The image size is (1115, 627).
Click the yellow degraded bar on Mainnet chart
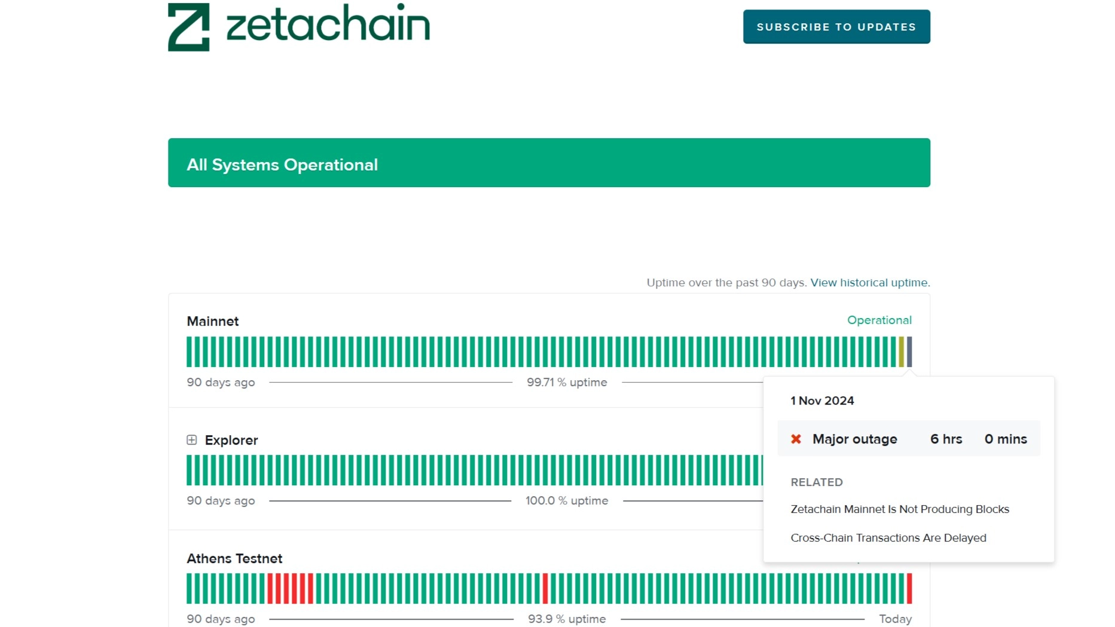(902, 351)
